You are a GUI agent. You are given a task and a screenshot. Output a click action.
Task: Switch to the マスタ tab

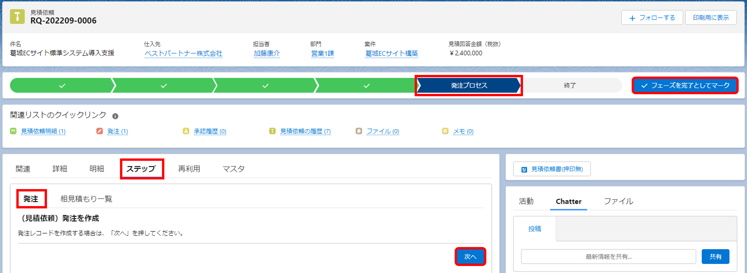pyautogui.click(x=234, y=169)
